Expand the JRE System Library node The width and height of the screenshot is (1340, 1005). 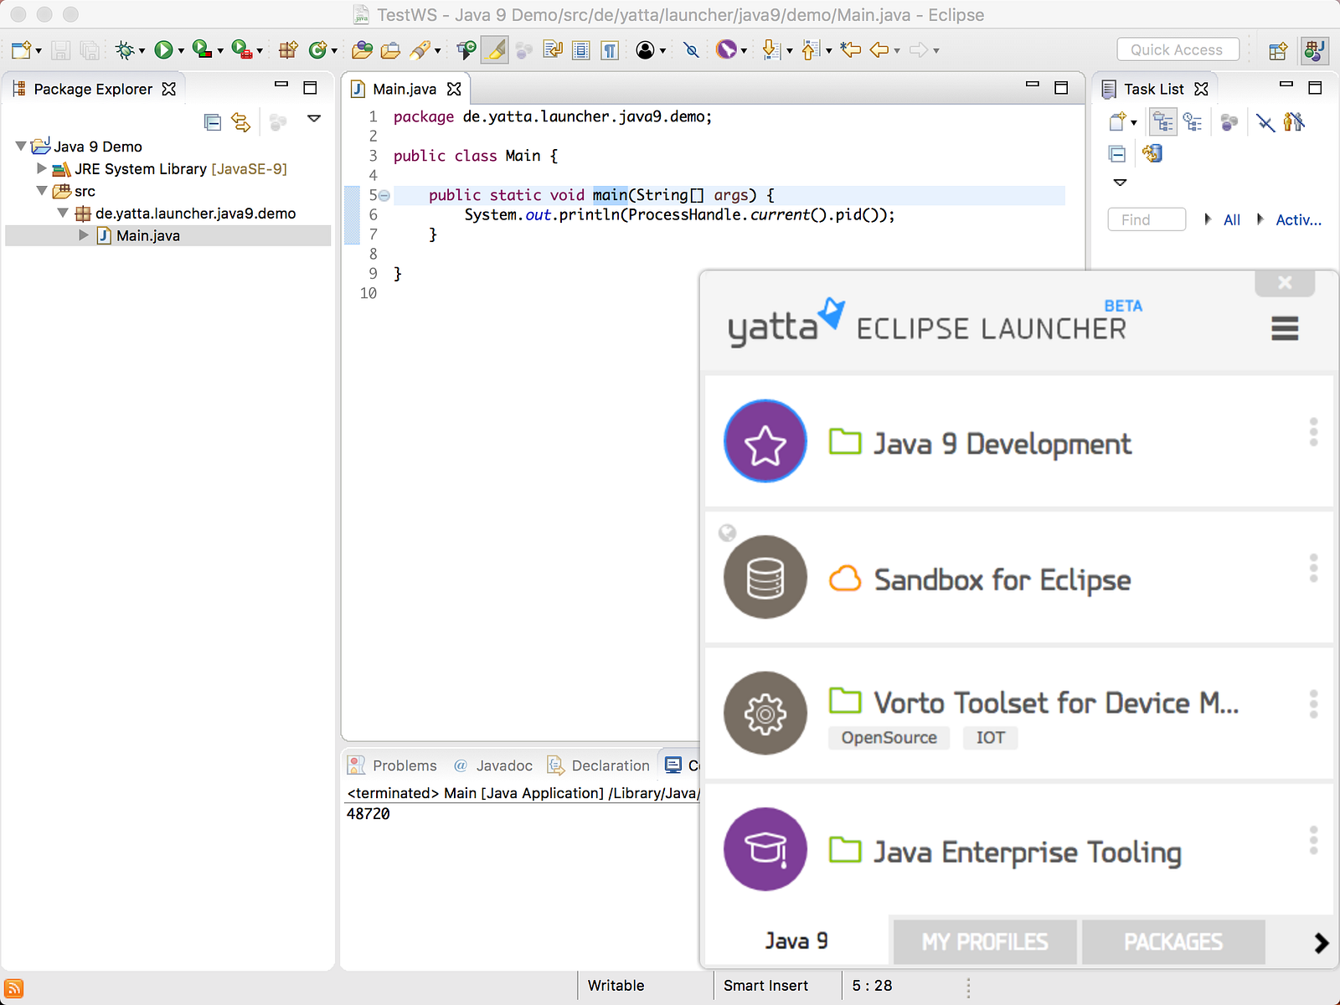[x=41, y=168]
